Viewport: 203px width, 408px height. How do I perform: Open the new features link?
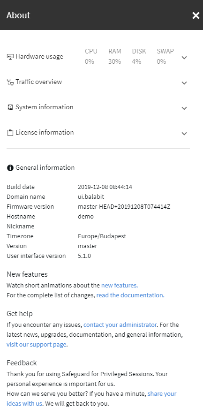point(120,285)
